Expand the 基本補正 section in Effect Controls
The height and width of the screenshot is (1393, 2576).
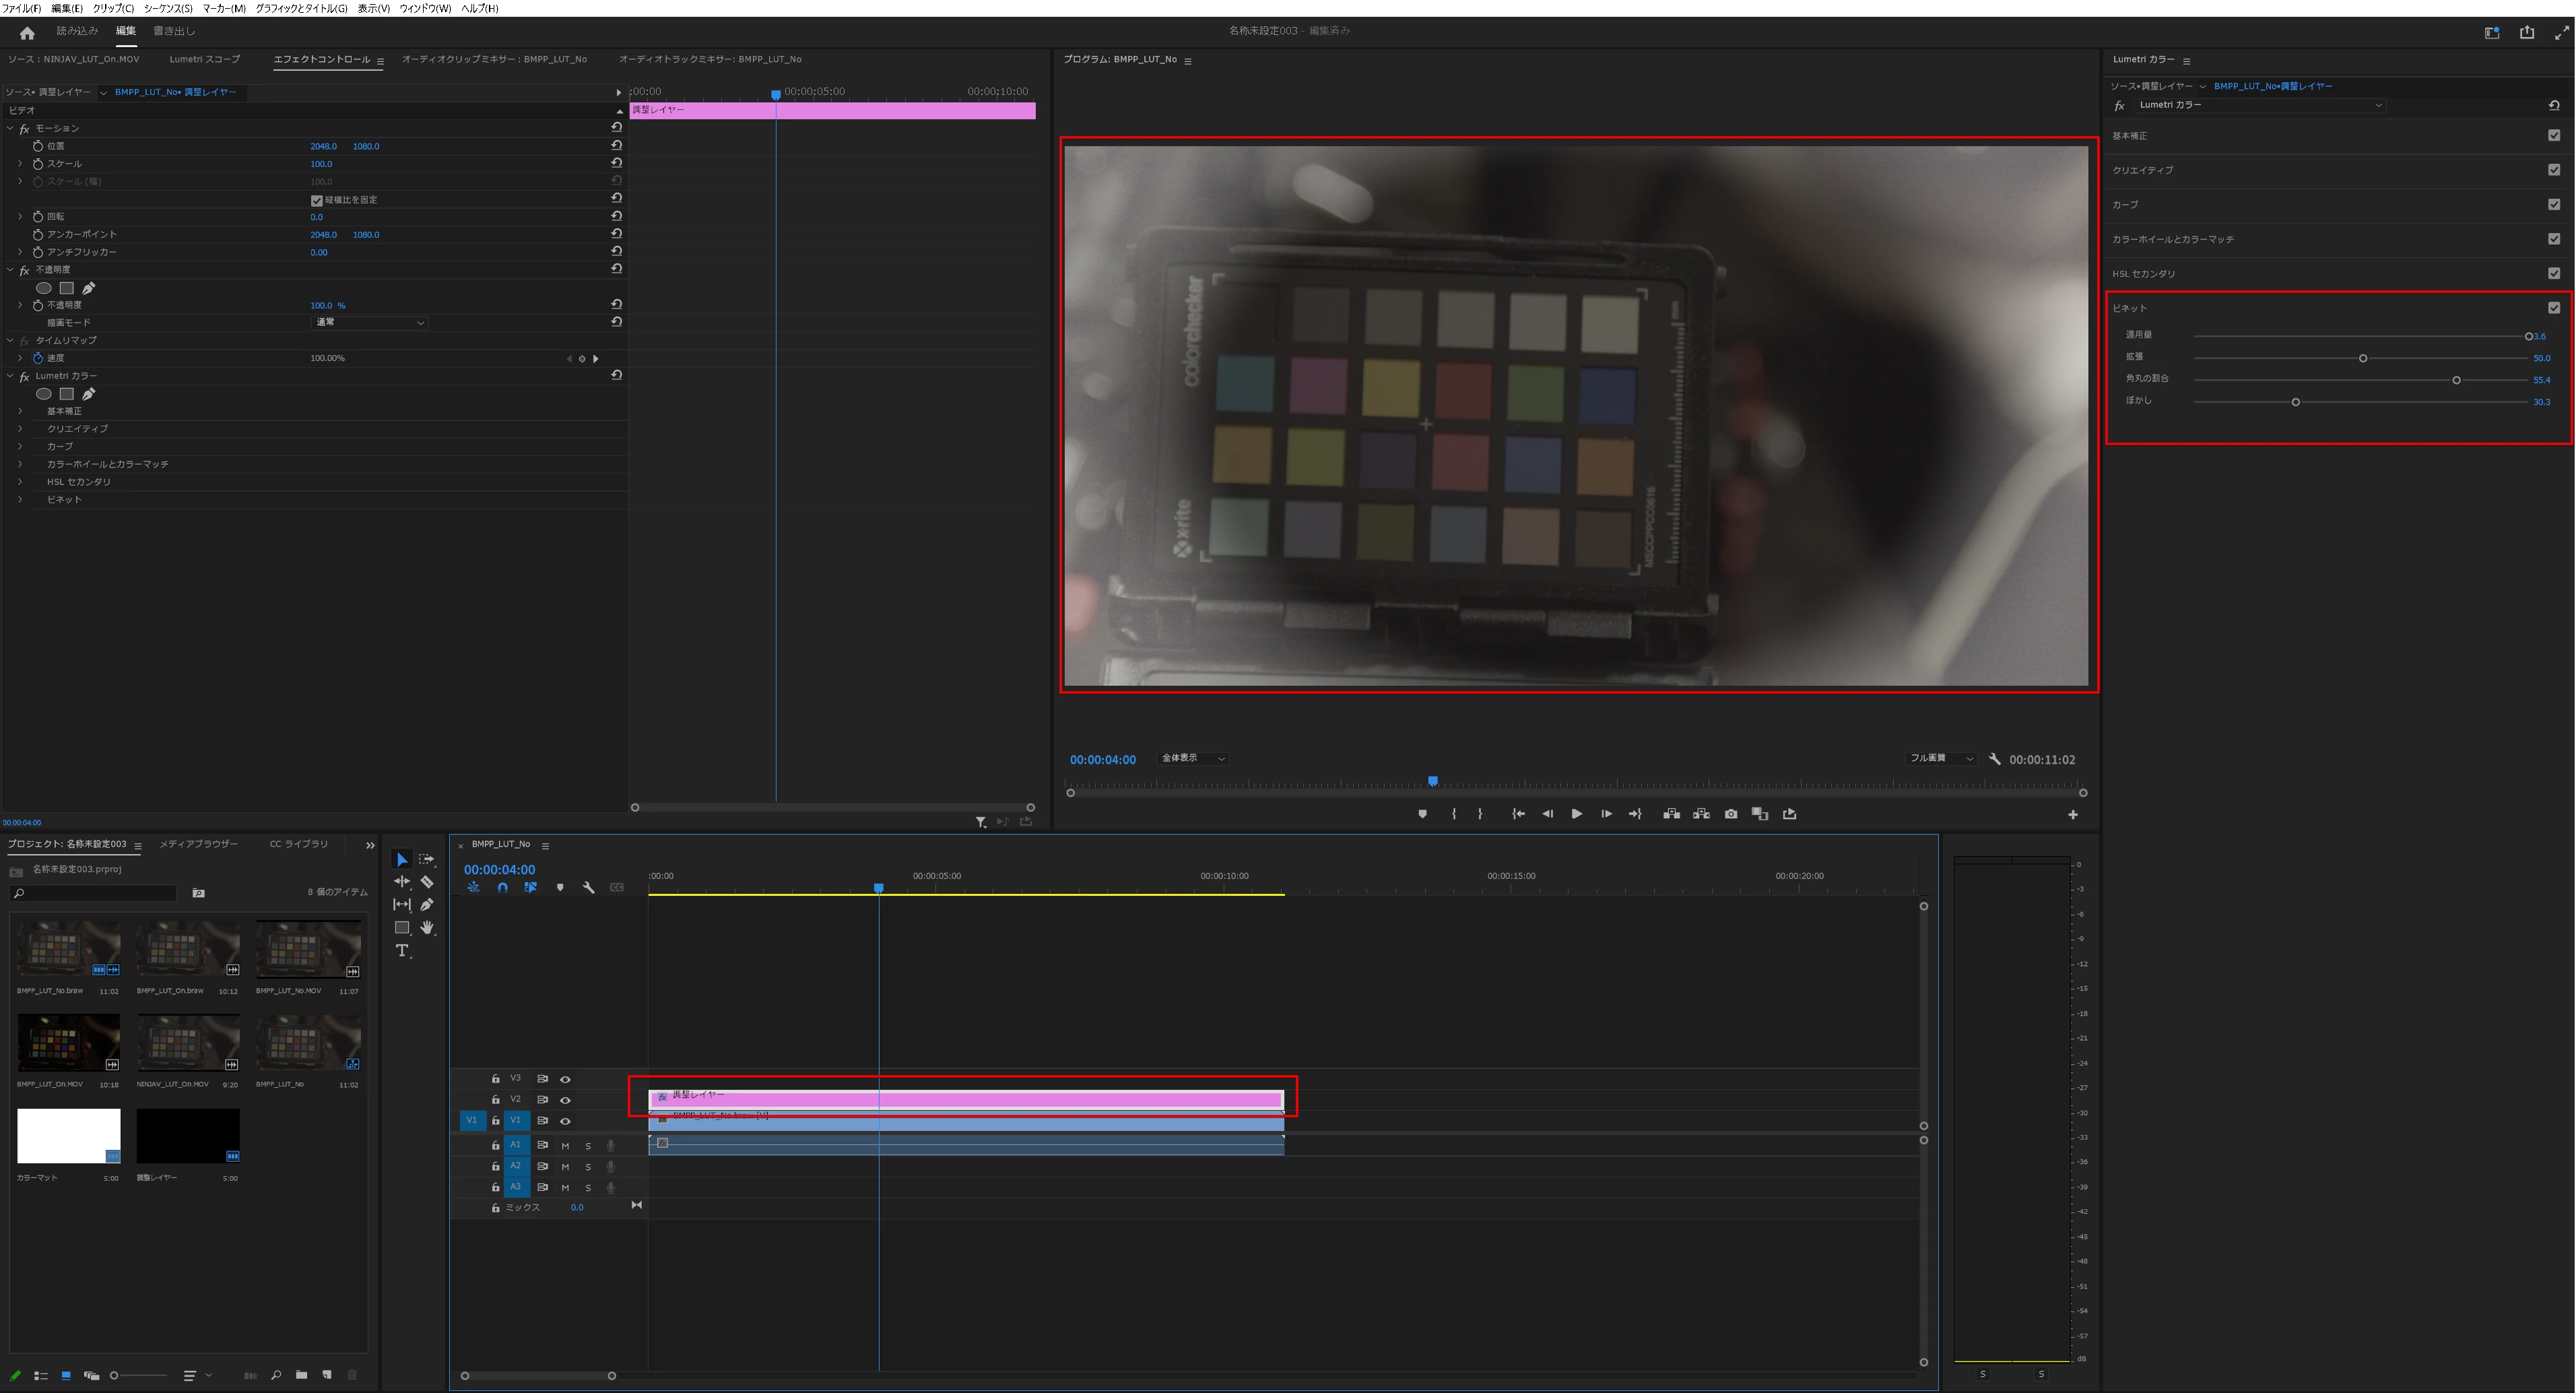pyautogui.click(x=20, y=411)
